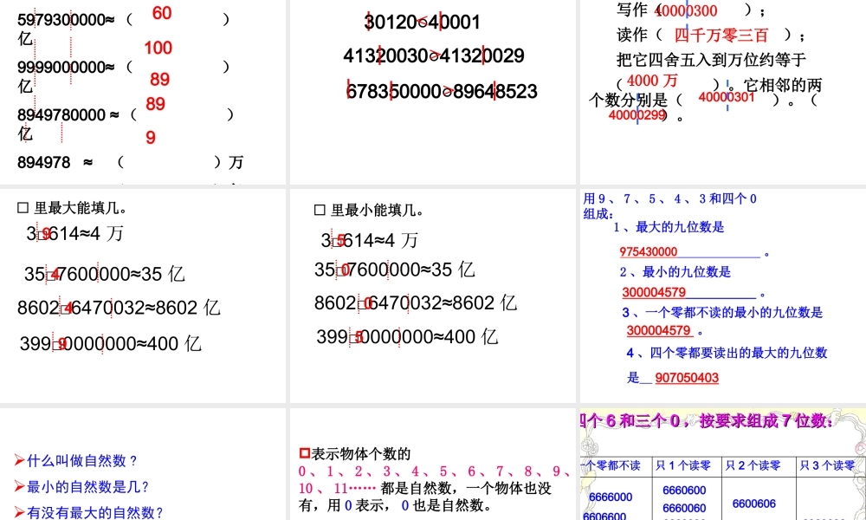Click 35□7600000≈35 亿 in 最大 slide
The height and width of the screenshot is (520, 866).
[x=105, y=274]
